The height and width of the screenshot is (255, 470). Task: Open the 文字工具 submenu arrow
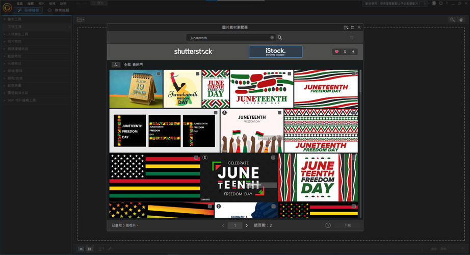pos(69,27)
